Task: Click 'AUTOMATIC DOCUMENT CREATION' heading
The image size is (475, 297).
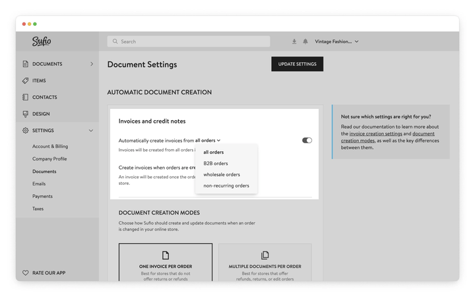Action: (160, 92)
